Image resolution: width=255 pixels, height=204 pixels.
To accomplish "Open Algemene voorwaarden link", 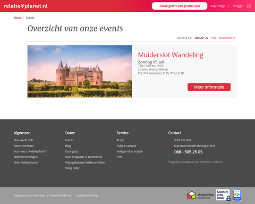I will pos(29,195).
